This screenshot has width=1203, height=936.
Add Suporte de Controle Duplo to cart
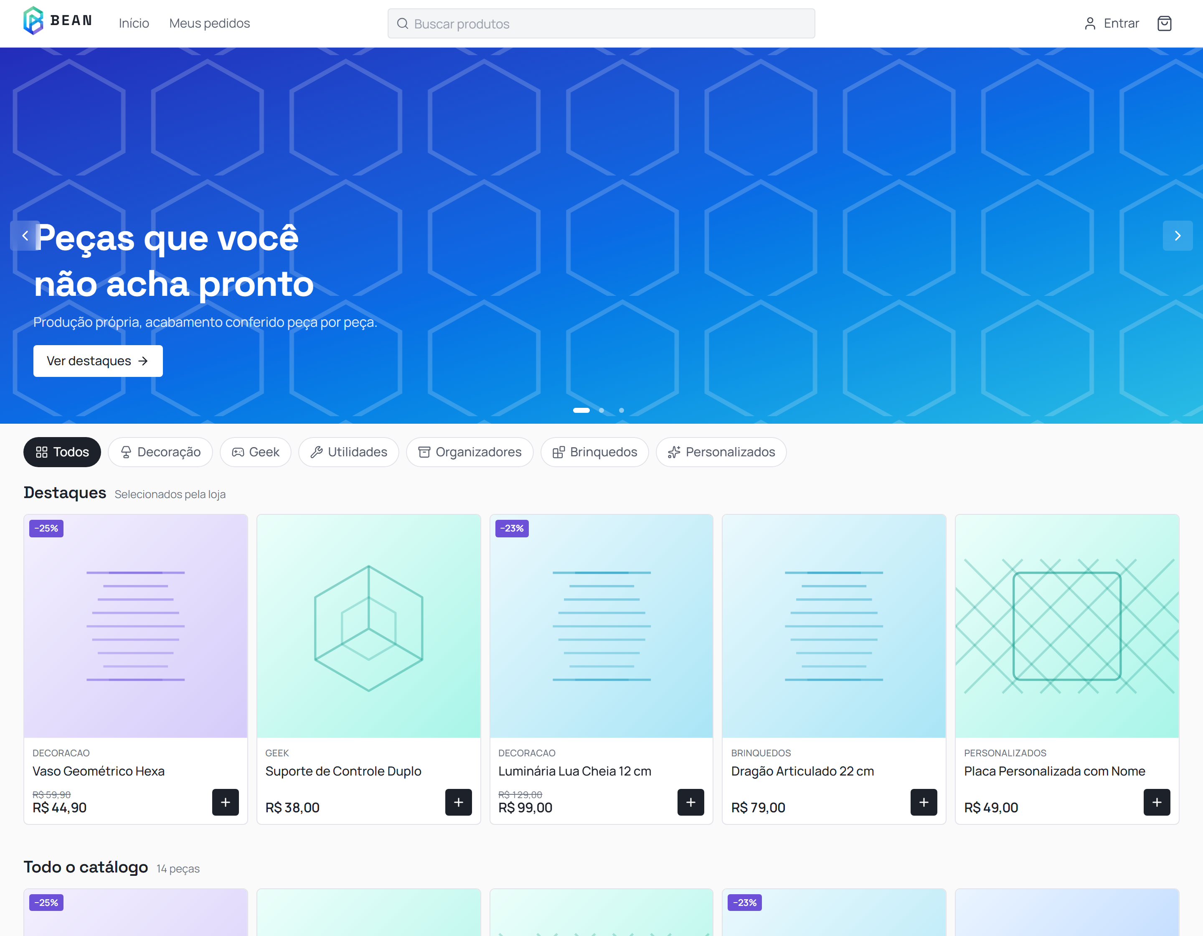tap(458, 802)
